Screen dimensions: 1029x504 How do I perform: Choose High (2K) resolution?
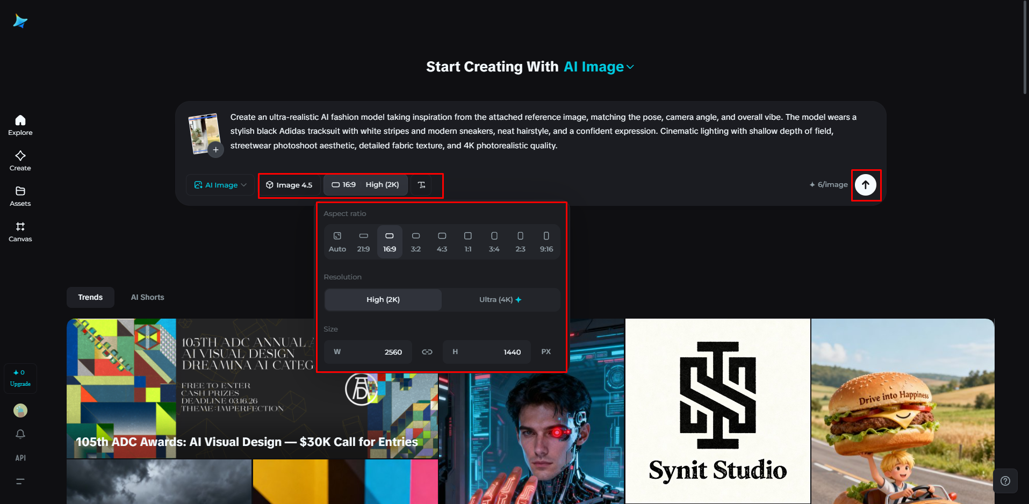pos(383,300)
